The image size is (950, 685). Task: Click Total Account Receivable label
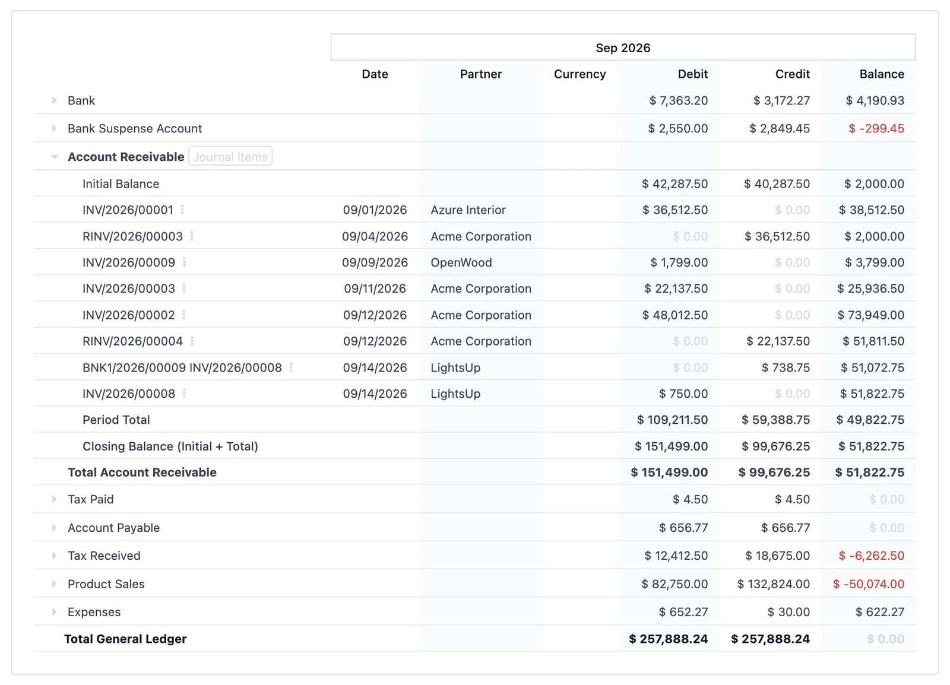pyautogui.click(x=142, y=472)
